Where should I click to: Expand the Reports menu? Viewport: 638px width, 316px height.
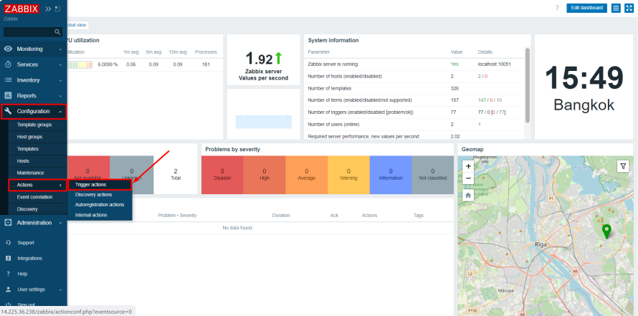point(60,96)
